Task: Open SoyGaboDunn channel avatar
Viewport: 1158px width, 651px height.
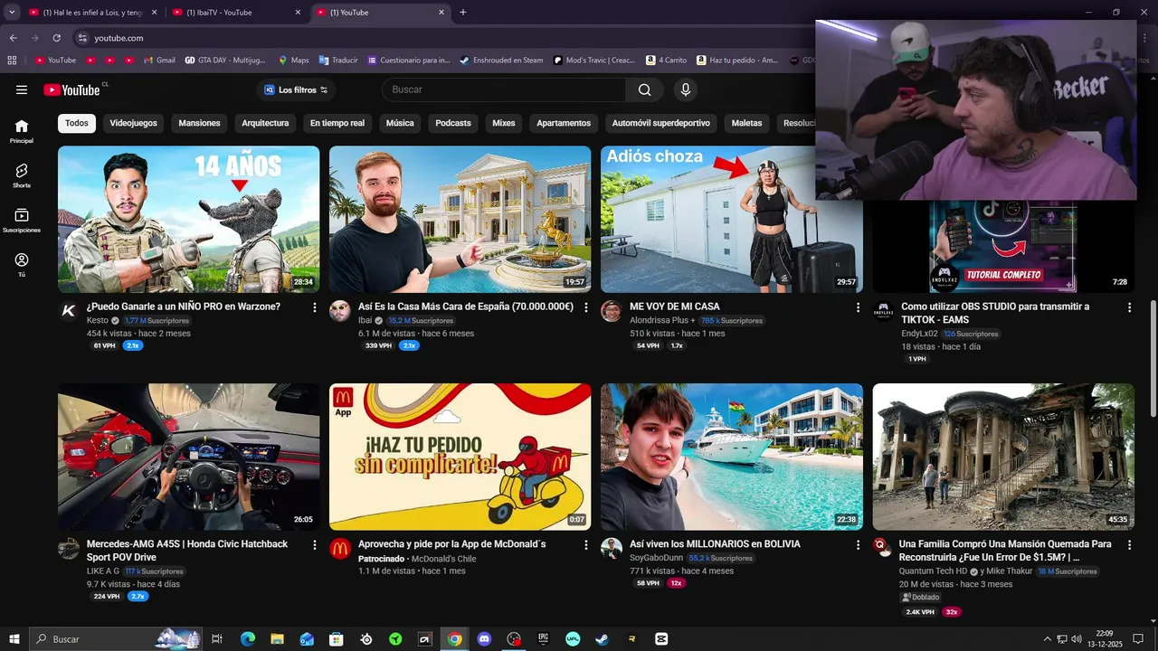Action: (x=612, y=549)
